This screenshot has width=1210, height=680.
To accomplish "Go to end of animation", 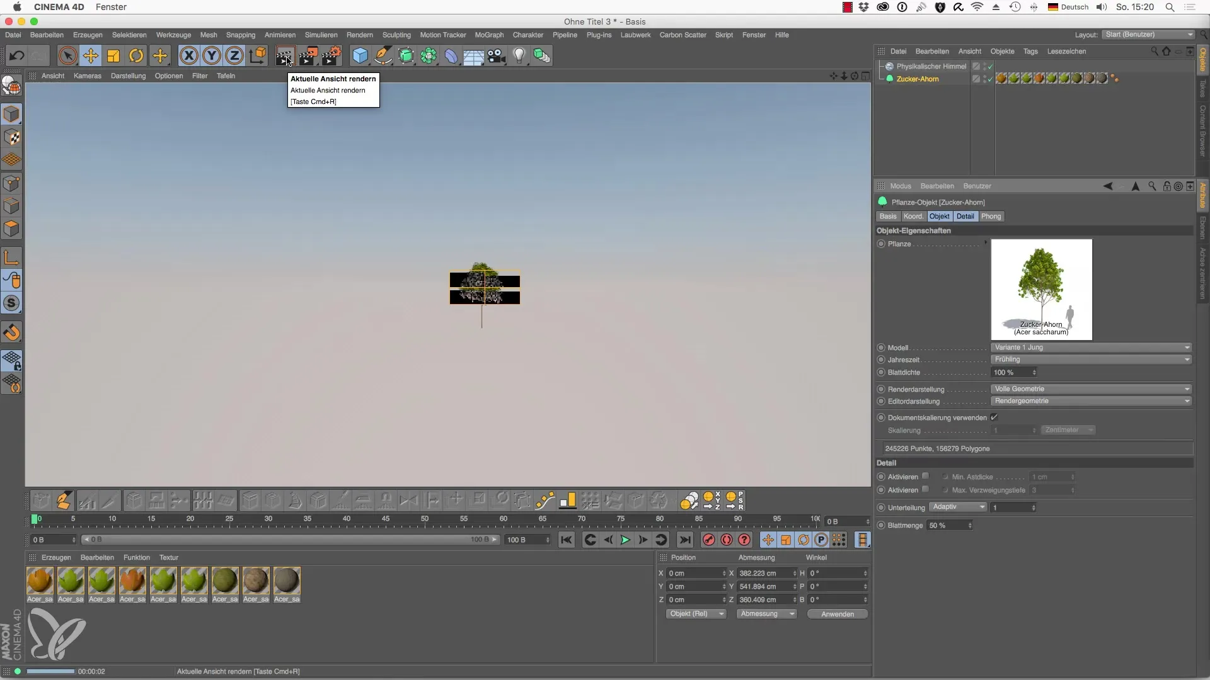I will 685,540.
